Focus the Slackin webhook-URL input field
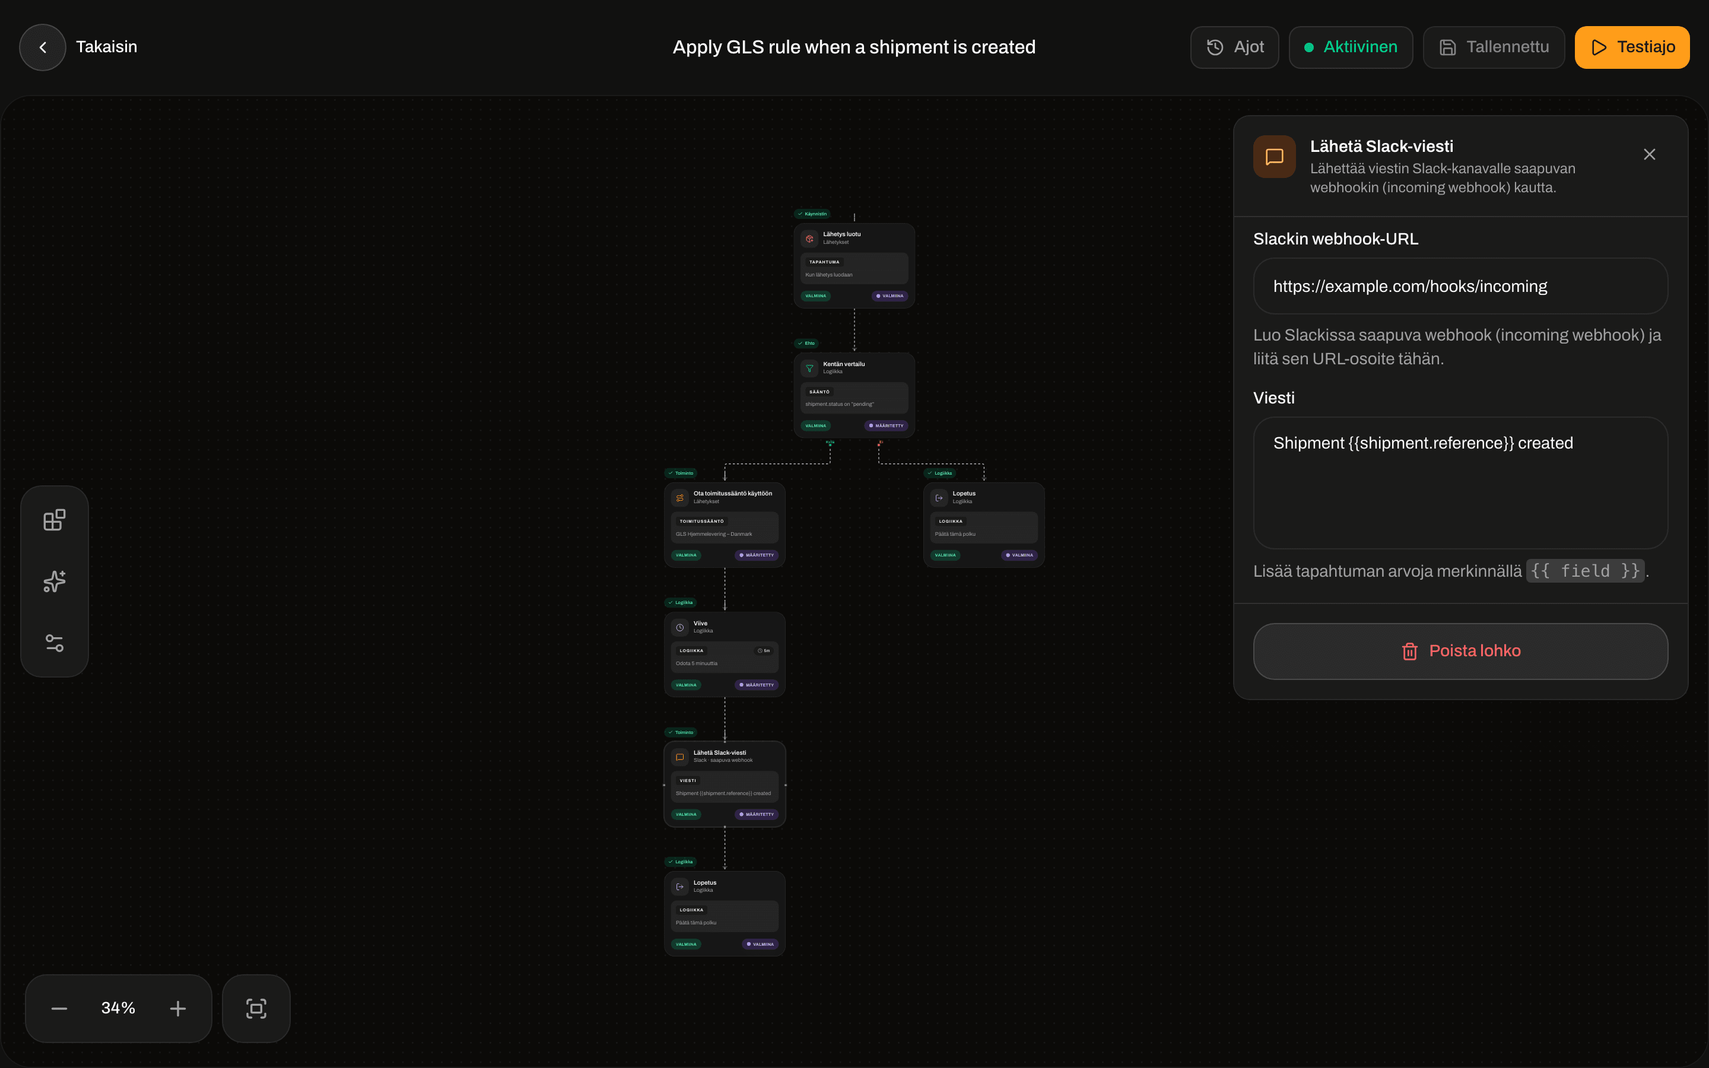The width and height of the screenshot is (1709, 1068). tap(1460, 286)
